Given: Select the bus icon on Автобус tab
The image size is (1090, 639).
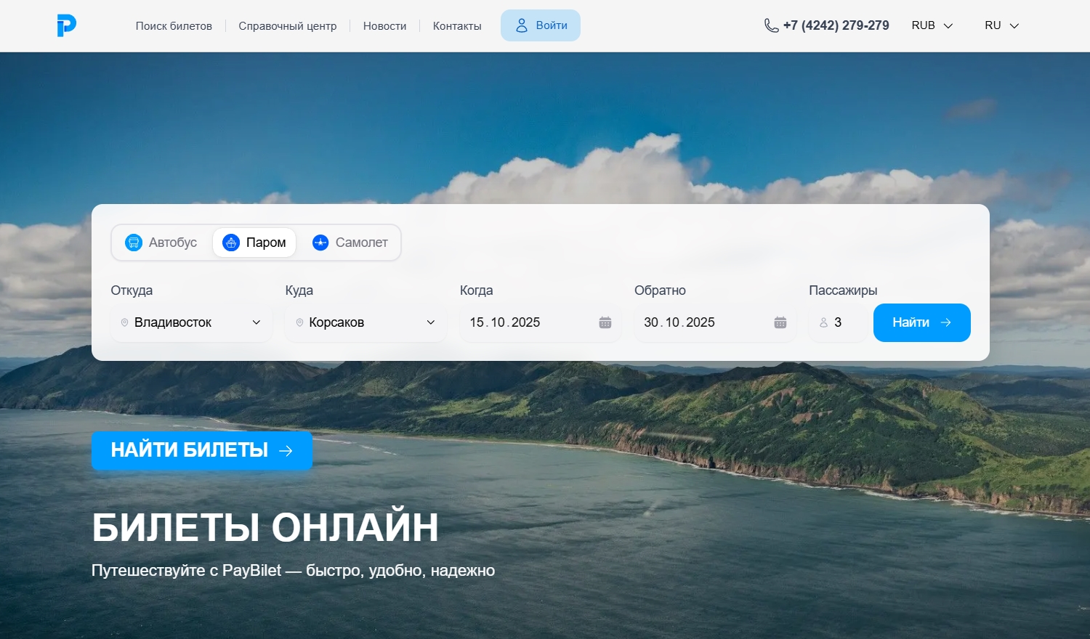Looking at the screenshot, I should pyautogui.click(x=134, y=242).
